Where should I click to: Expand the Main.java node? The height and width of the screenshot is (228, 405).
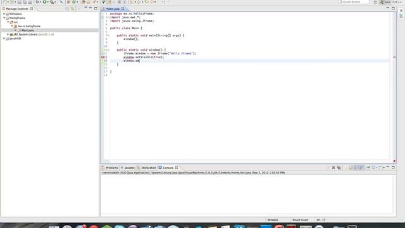pos(16,30)
